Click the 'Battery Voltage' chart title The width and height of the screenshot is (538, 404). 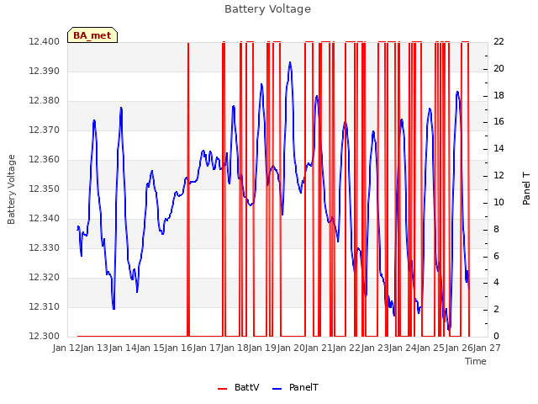267,9
